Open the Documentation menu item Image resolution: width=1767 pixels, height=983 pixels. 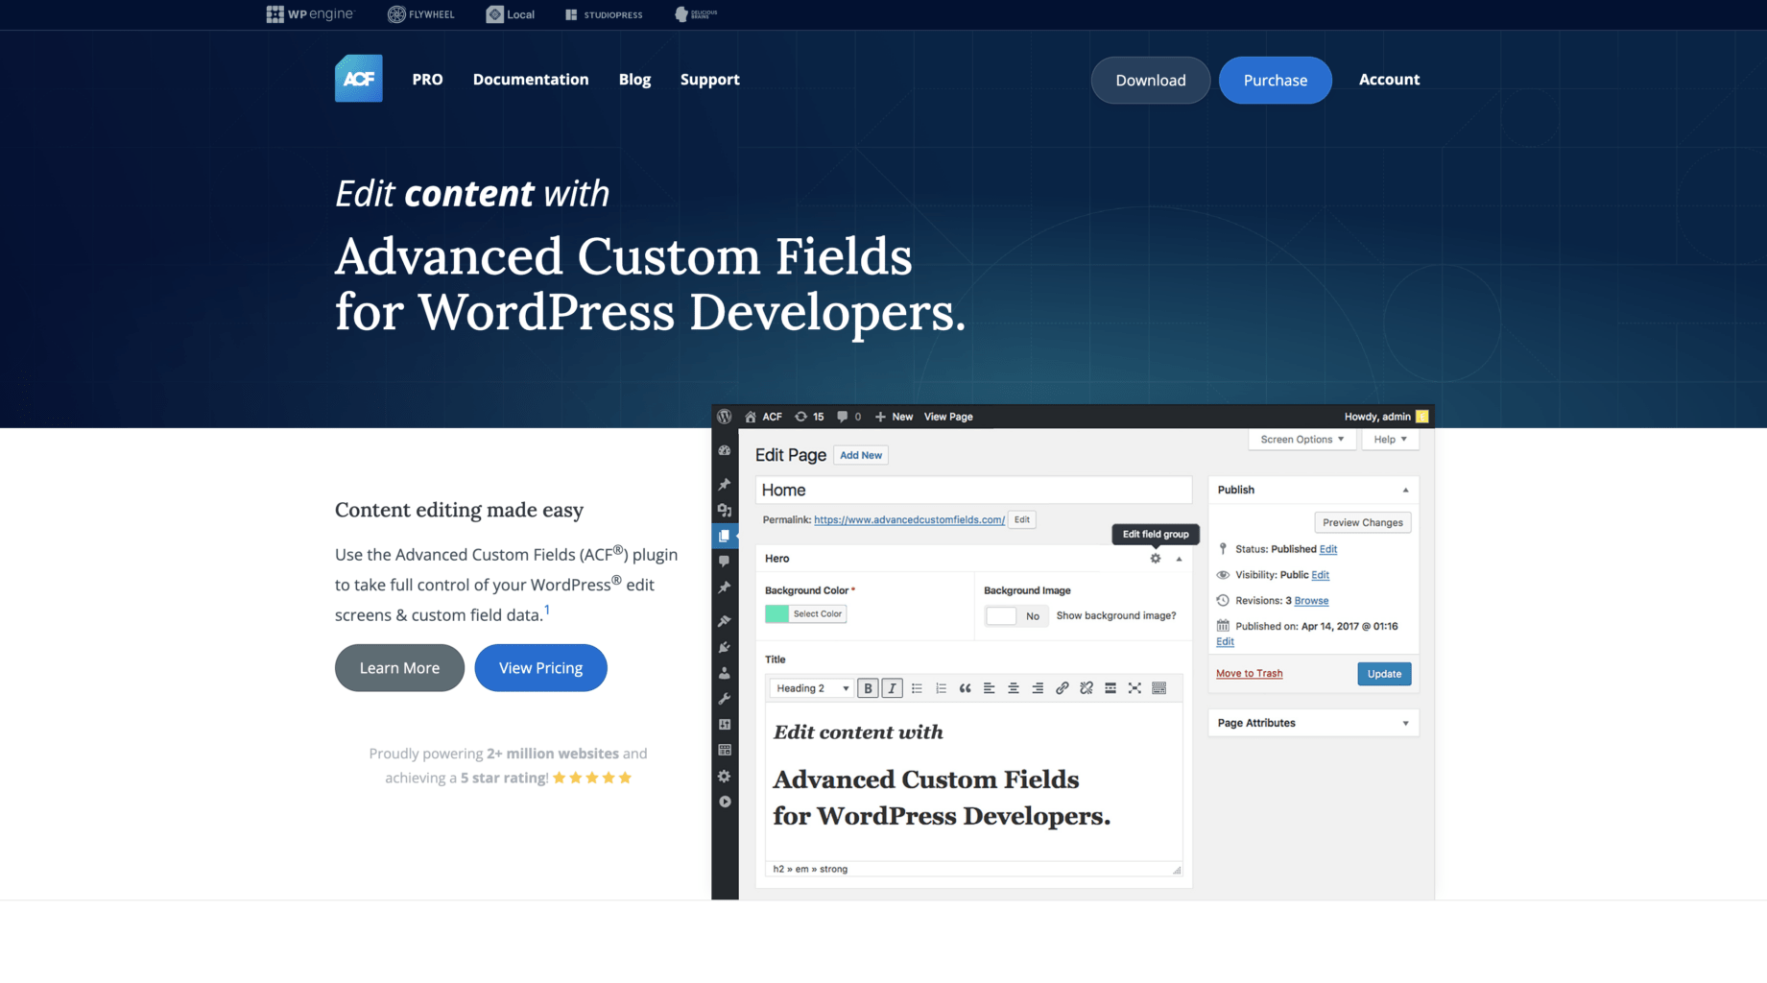click(531, 80)
